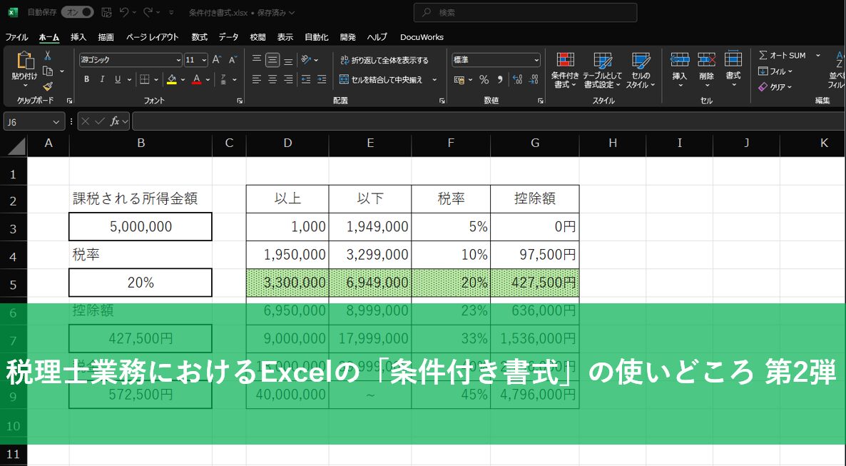
Task: Click the セルを結合して中央揃え merge cells button
Action: (x=382, y=79)
